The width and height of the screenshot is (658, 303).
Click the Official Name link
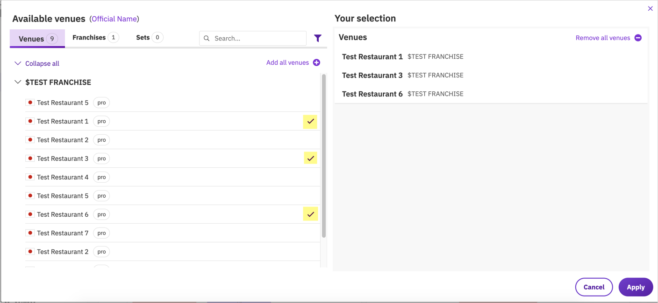click(x=114, y=19)
